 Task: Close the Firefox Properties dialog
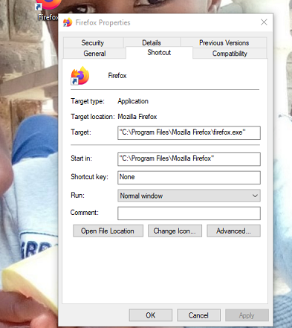pyautogui.click(x=264, y=22)
